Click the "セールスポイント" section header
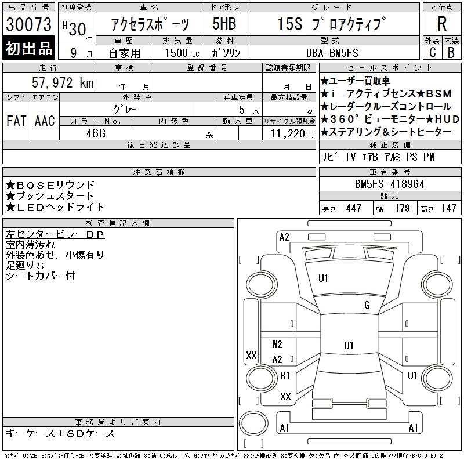Screen dimensions: 464x464 (390, 68)
